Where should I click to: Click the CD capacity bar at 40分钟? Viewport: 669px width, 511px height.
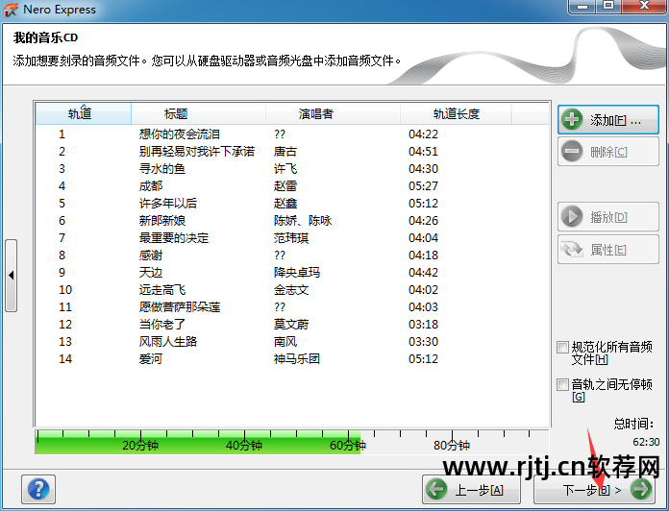pos(244,445)
